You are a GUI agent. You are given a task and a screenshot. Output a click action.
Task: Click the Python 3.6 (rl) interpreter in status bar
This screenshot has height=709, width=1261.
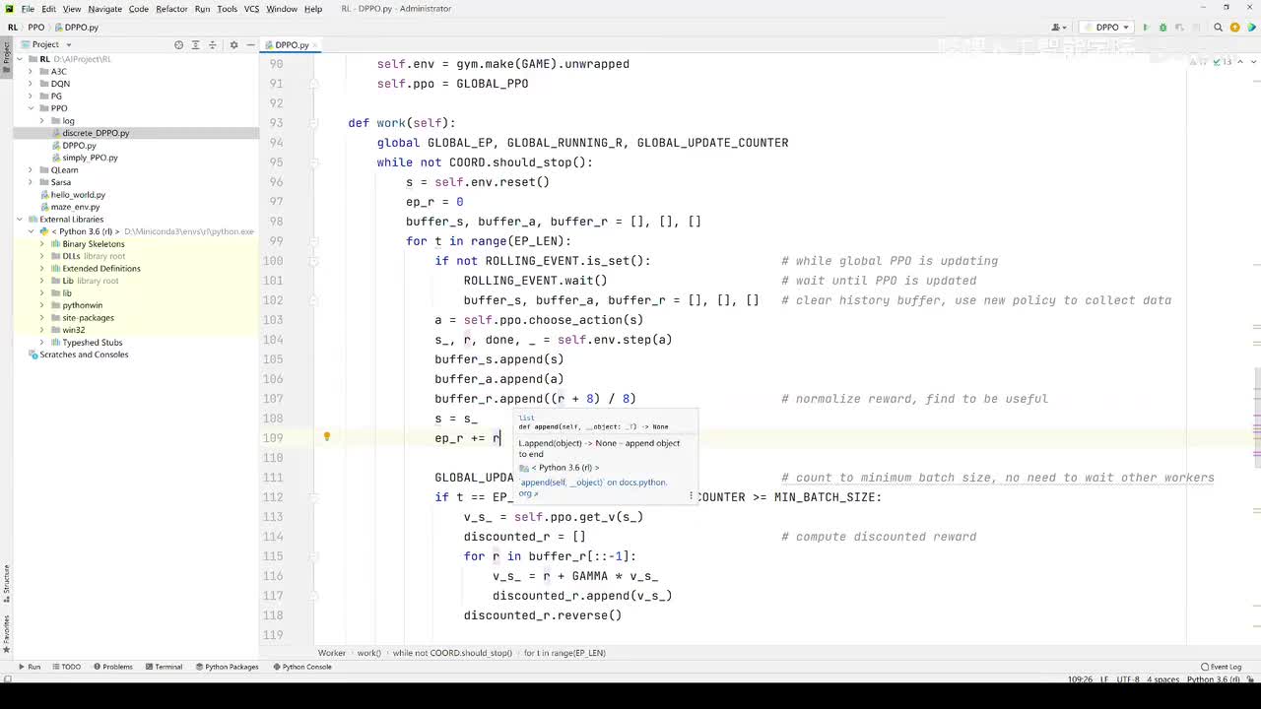click(1214, 679)
